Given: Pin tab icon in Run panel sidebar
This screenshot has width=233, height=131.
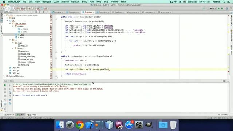Looking at the screenshot, I should point(5,109).
